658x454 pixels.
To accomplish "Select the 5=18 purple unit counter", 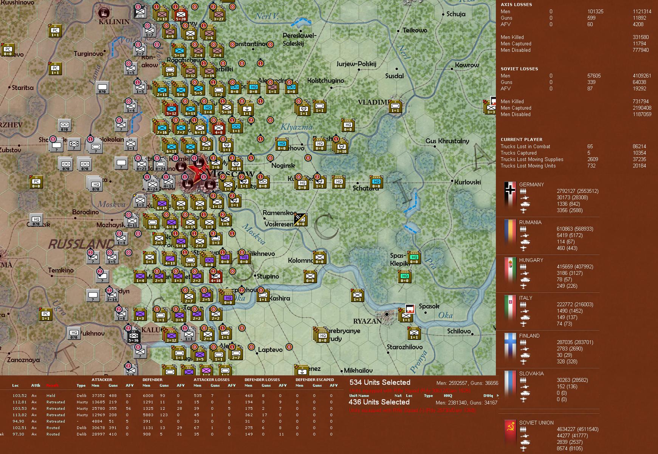I will point(181,241).
